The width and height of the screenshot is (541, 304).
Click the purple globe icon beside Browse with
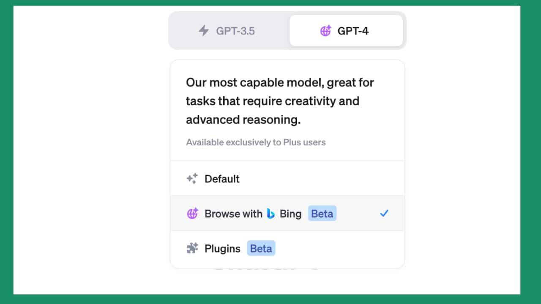pyautogui.click(x=192, y=214)
